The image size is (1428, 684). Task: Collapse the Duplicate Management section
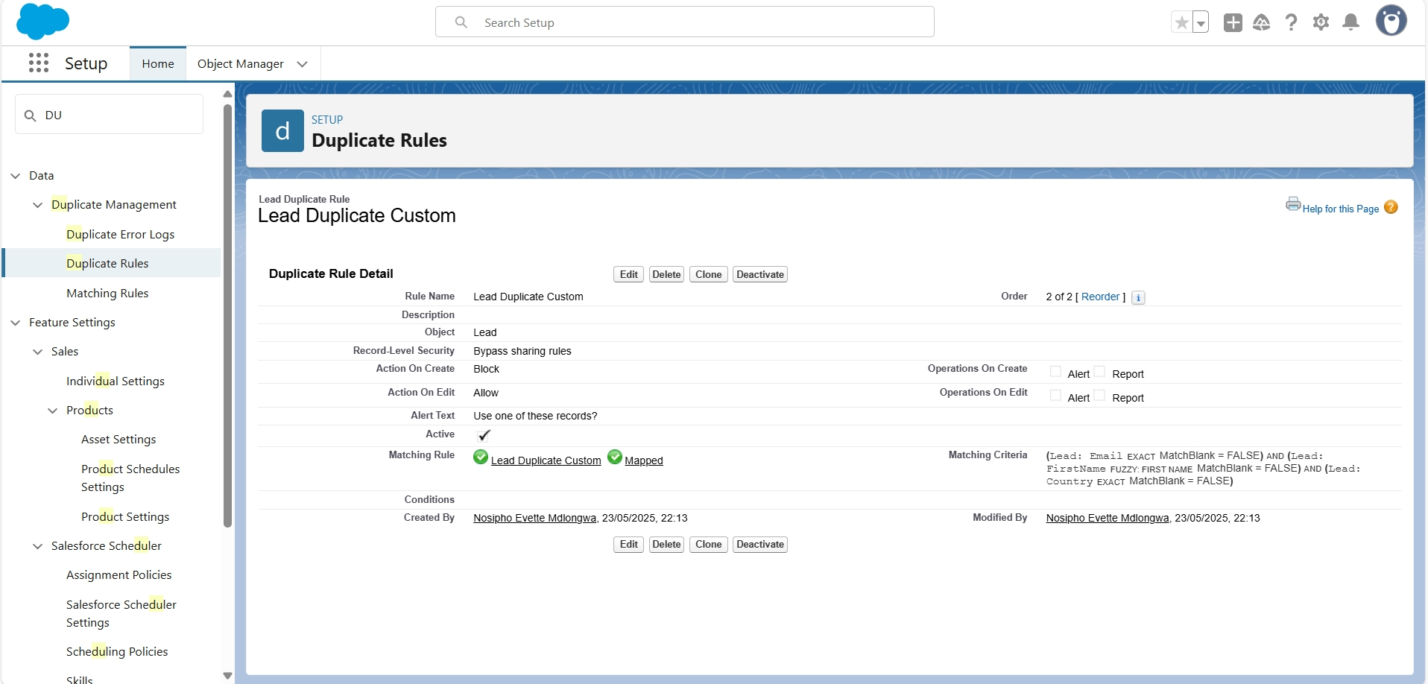pyautogui.click(x=37, y=204)
